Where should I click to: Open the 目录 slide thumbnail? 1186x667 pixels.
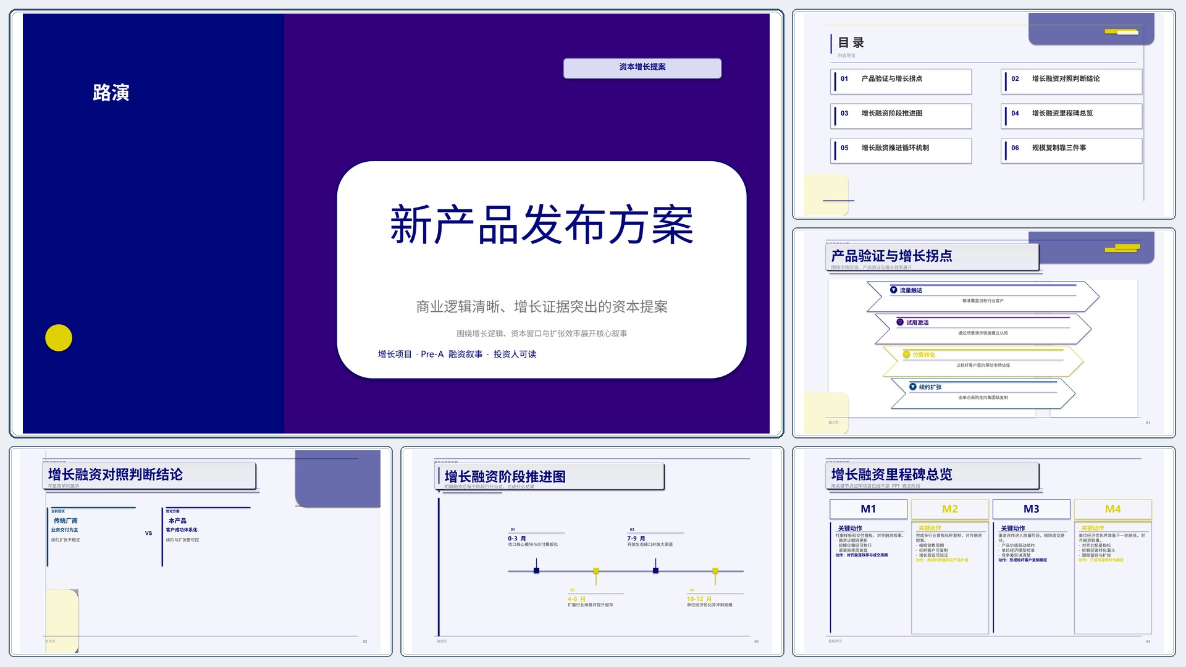pos(983,114)
